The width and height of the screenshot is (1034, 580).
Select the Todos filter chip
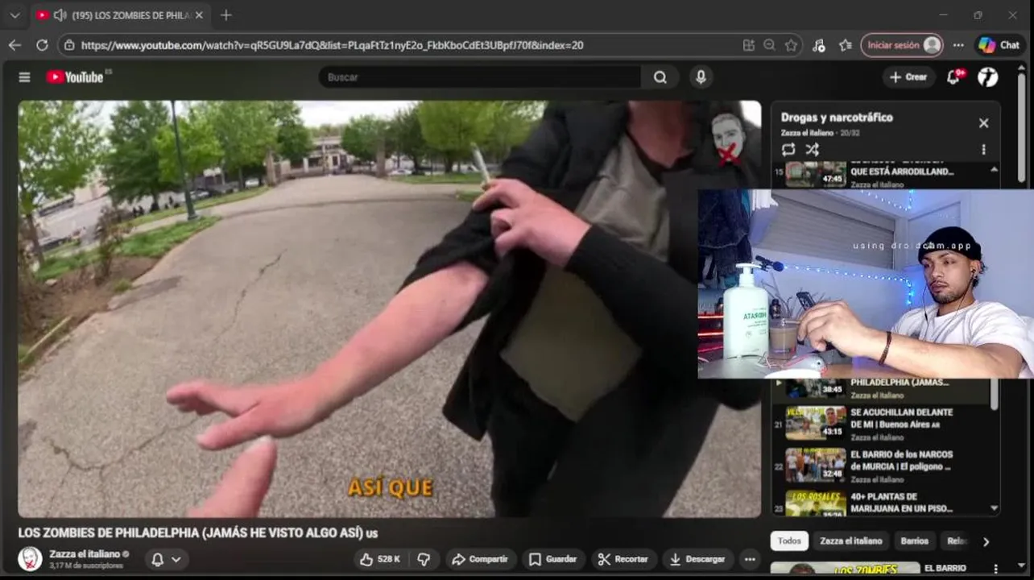788,541
